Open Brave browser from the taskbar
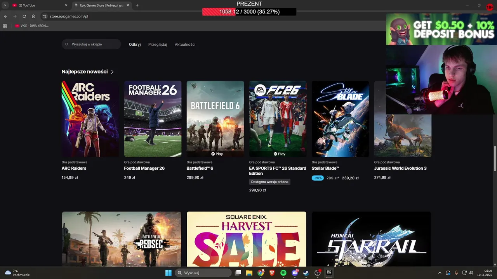Image resolution: width=497 pixels, height=279 pixels. point(272,273)
